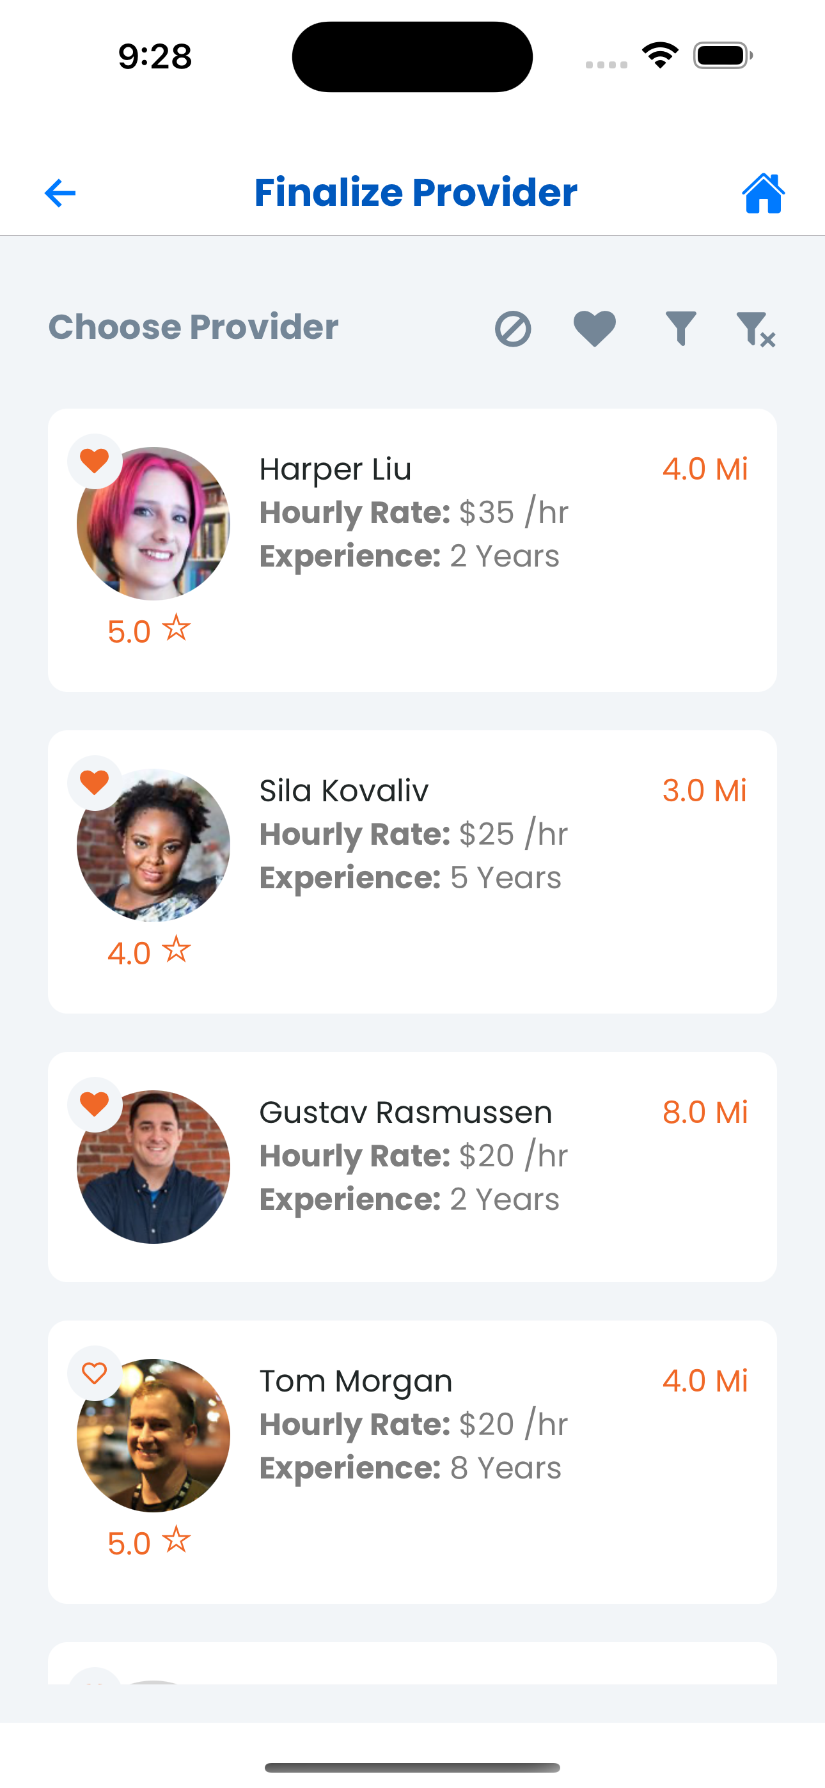Unfavorite Harper Liu using heart toggle
This screenshot has height=1788, width=825.
point(95,461)
